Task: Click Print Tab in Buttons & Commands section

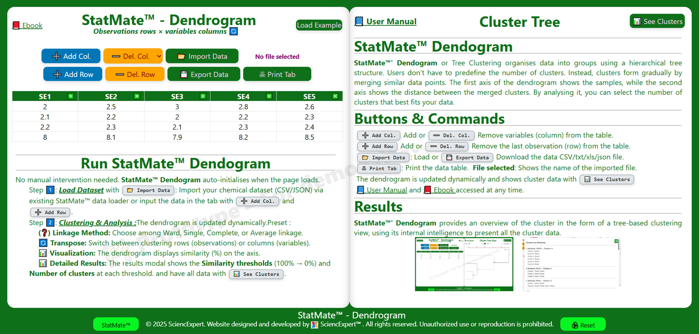Action: 379,168
